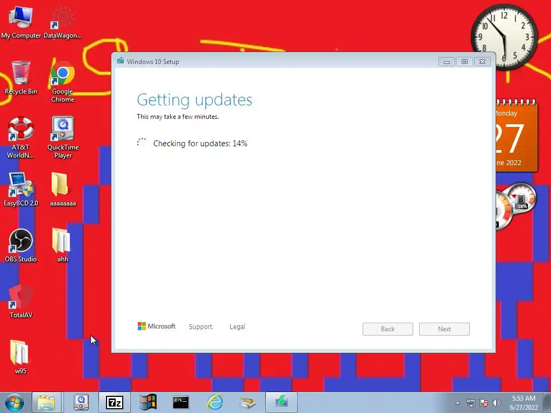Select the Recycle Bin icon

(x=21, y=78)
